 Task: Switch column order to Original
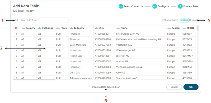(x=193, y=20)
